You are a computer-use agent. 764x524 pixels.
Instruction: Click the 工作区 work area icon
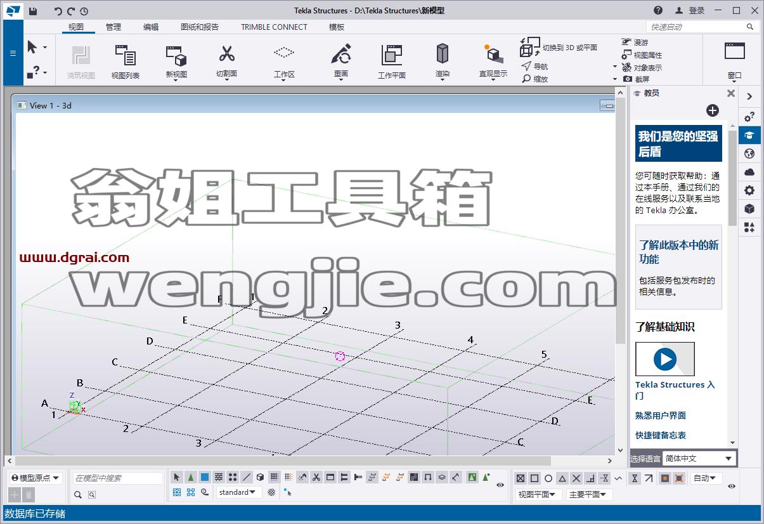click(x=284, y=52)
